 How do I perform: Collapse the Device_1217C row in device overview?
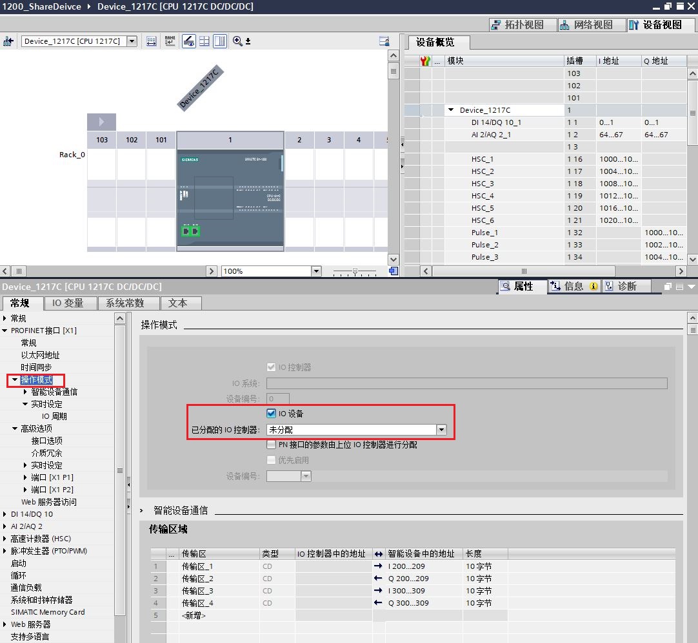coord(451,110)
